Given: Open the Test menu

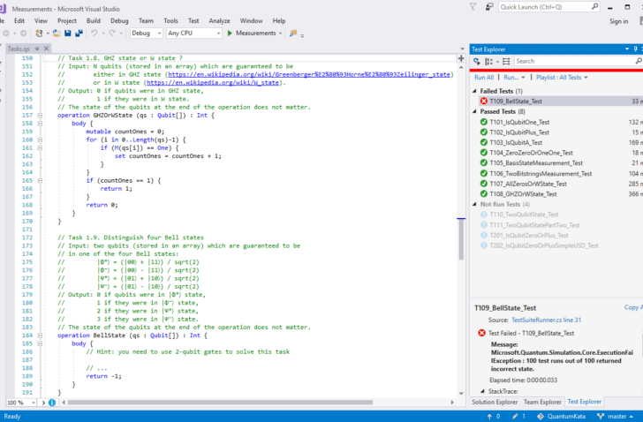Looking at the screenshot, I should coord(193,21).
